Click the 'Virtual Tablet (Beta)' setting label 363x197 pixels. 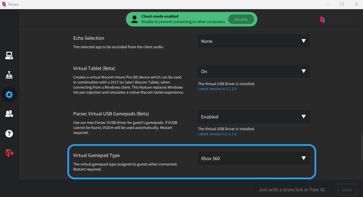pyautogui.click(x=94, y=68)
